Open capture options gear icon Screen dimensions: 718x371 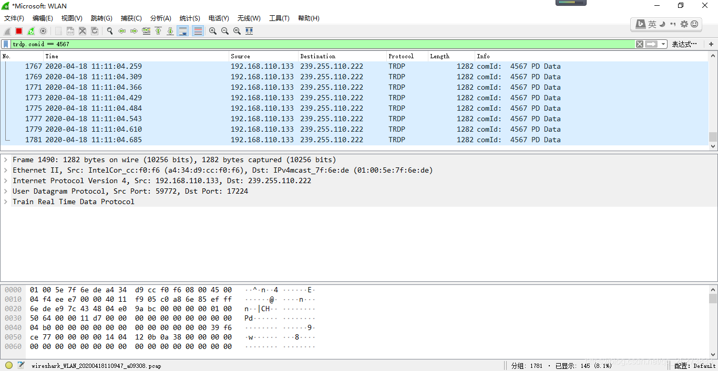click(x=43, y=30)
